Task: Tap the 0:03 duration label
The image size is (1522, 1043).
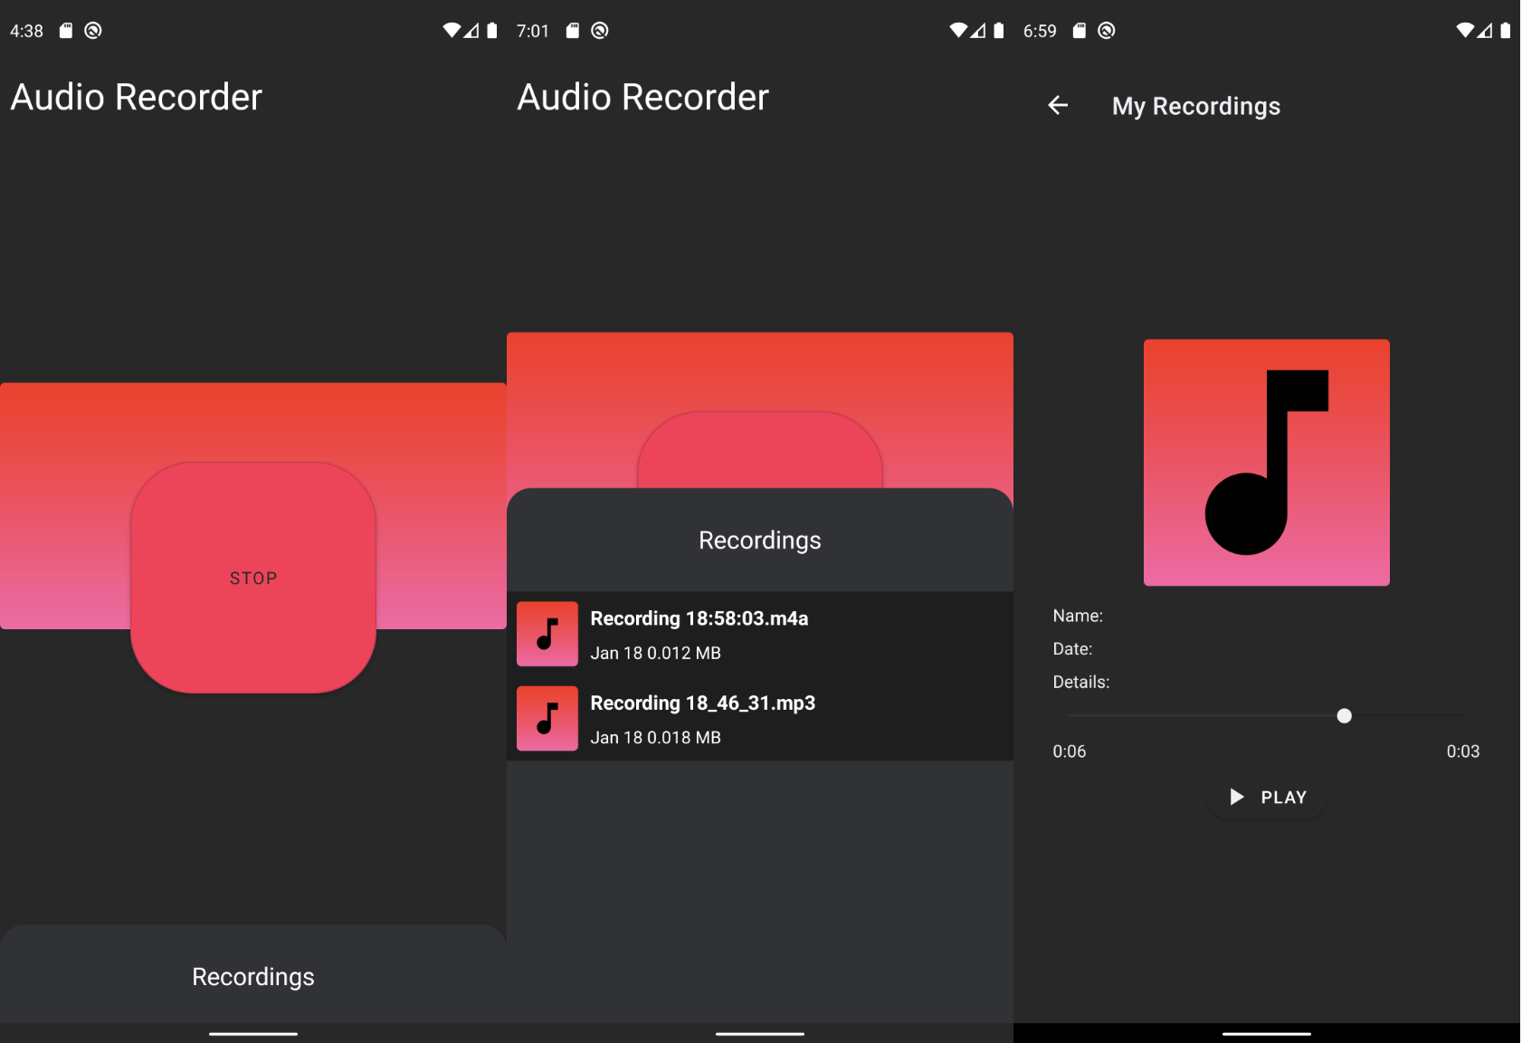Action: [x=1462, y=751]
